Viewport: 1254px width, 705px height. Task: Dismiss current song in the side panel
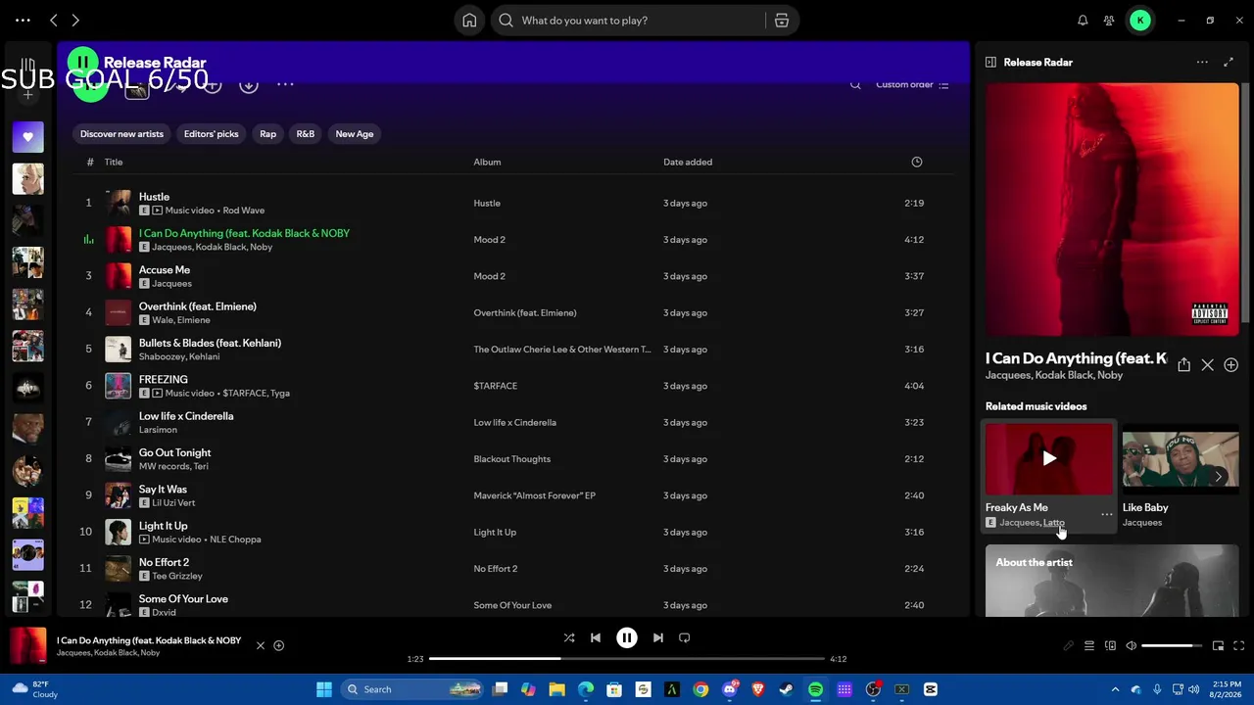[x=1208, y=365]
